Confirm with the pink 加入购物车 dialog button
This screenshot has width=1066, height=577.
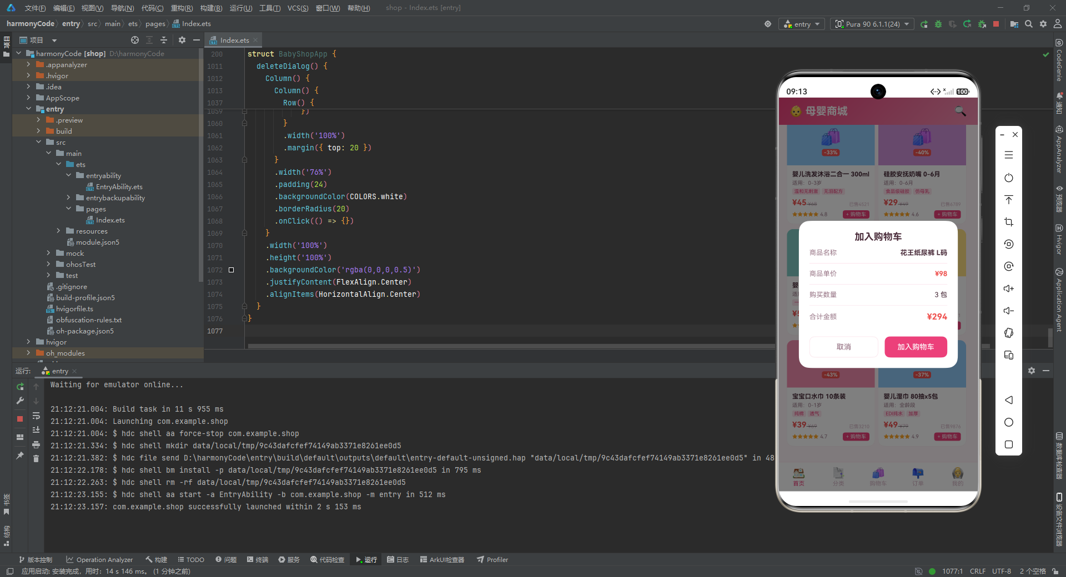click(x=916, y=347)
